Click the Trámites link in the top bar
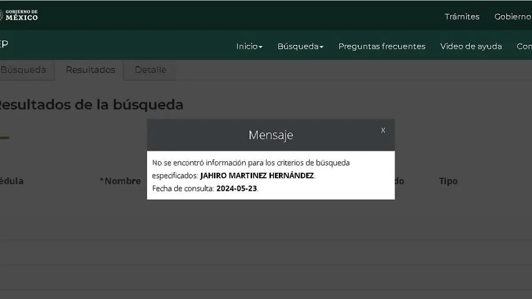This screenshot has height=299, width=532. 462,17
